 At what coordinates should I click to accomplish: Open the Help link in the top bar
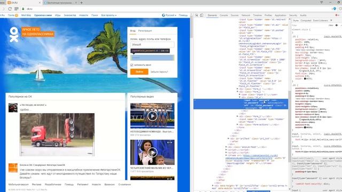(183, 15)
